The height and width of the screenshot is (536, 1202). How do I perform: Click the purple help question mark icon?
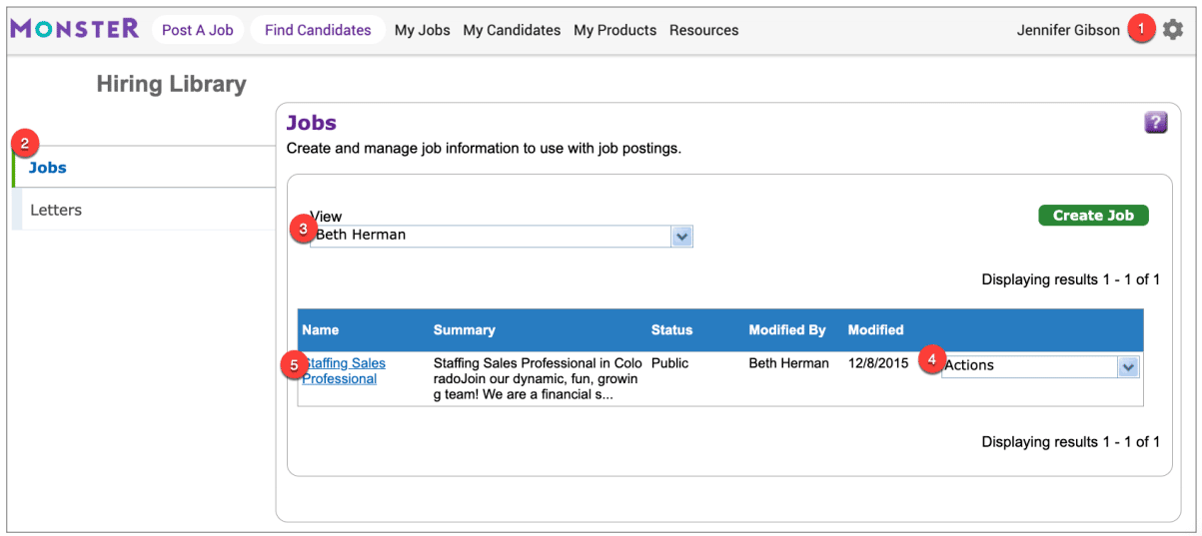click(1155, 123)
